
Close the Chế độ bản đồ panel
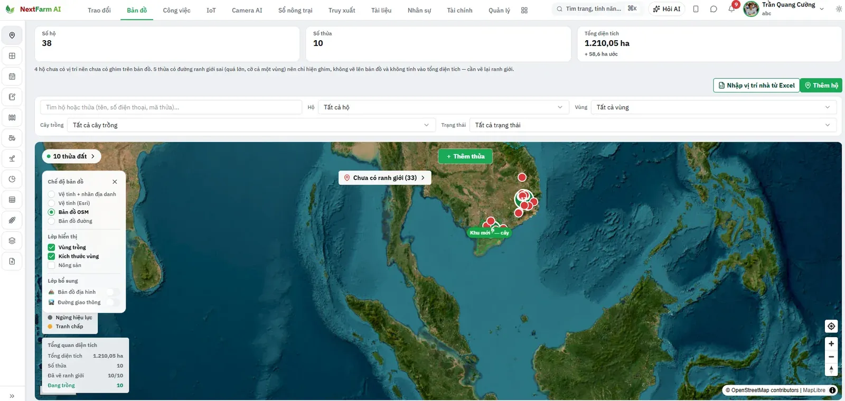coord(115,182)
